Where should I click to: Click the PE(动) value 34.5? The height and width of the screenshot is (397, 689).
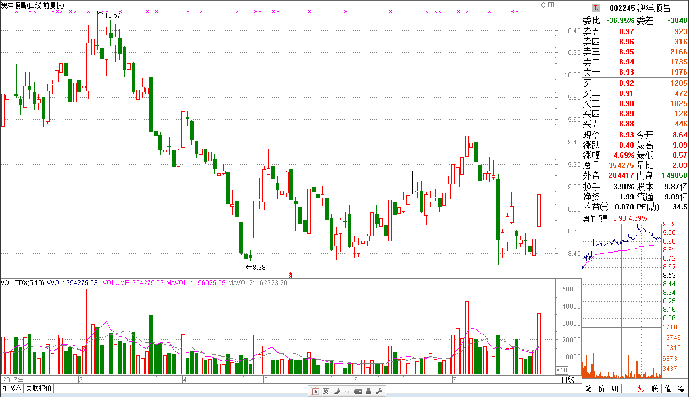click(x=680, y=207)
